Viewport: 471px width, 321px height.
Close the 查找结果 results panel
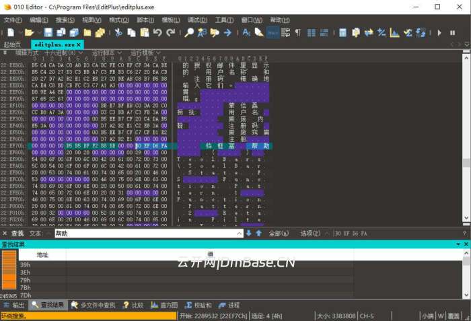[466, 244]
